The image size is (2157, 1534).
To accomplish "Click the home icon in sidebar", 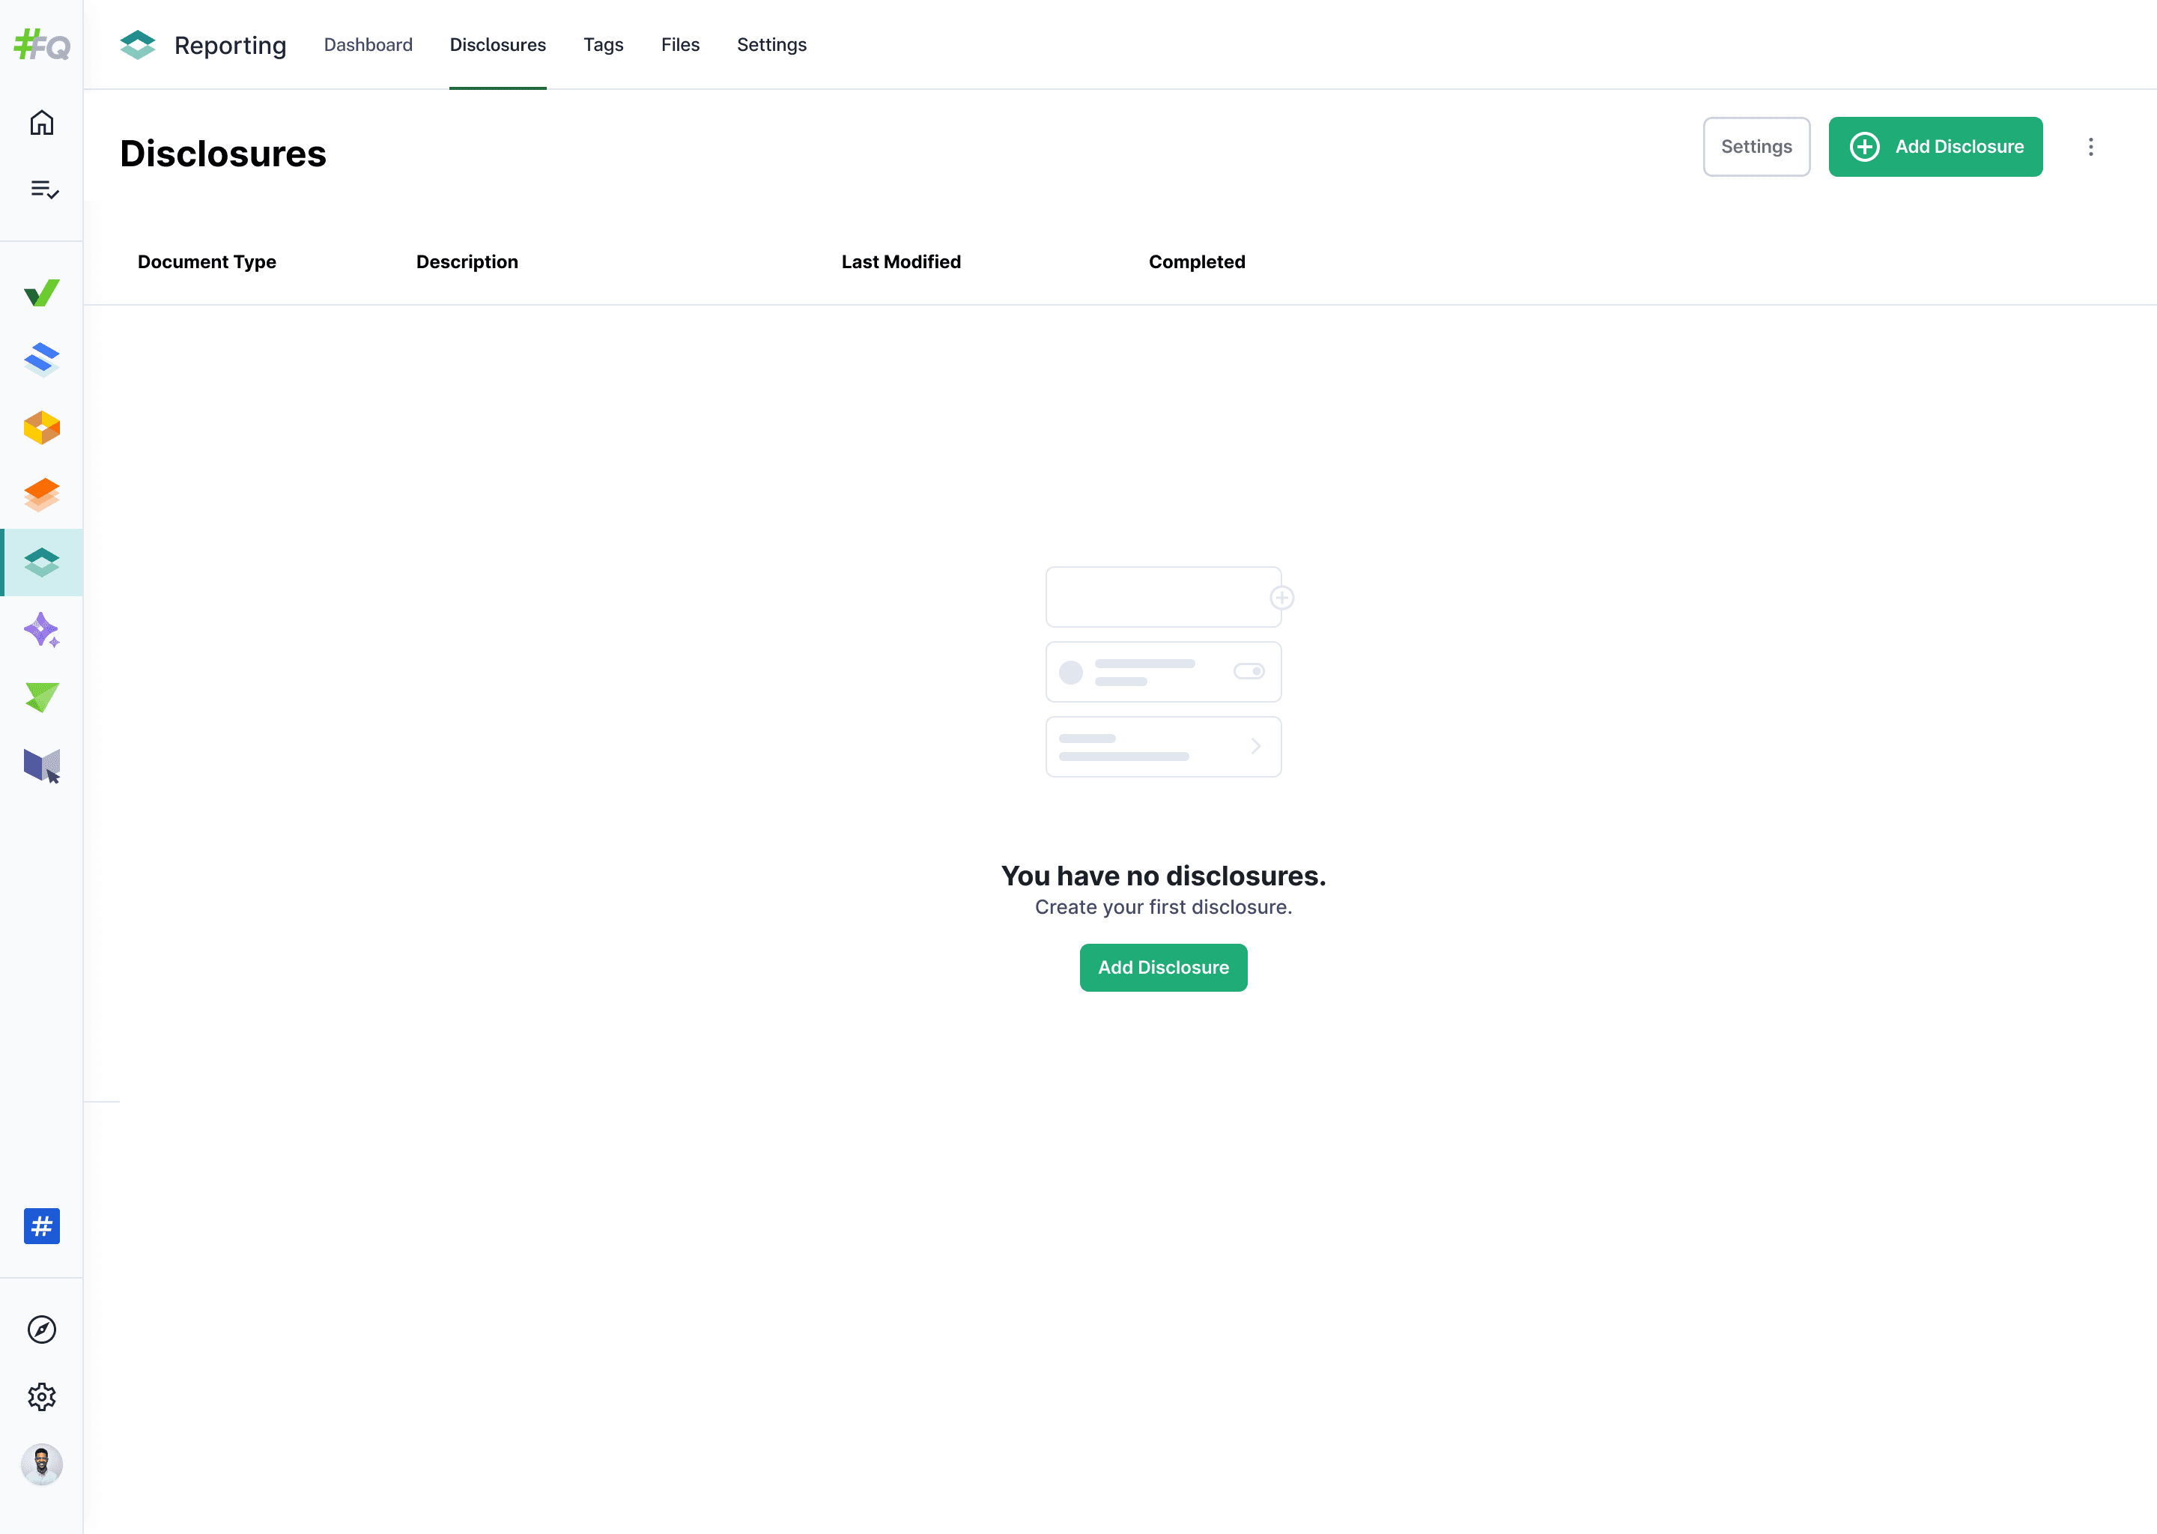I will click(x=41, y=123).
